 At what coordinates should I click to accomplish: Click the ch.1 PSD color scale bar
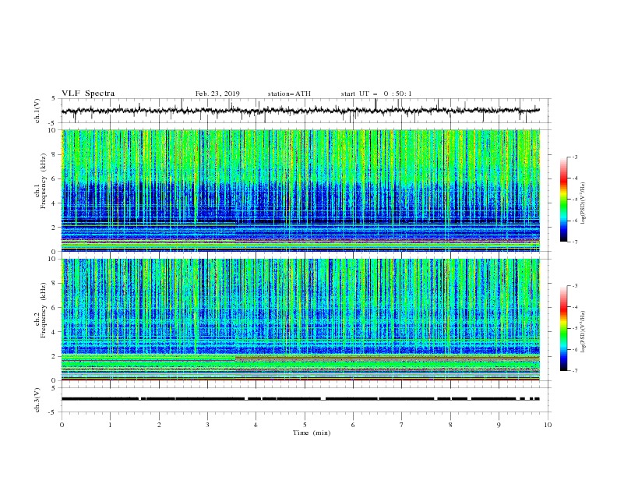click(563, 199)
